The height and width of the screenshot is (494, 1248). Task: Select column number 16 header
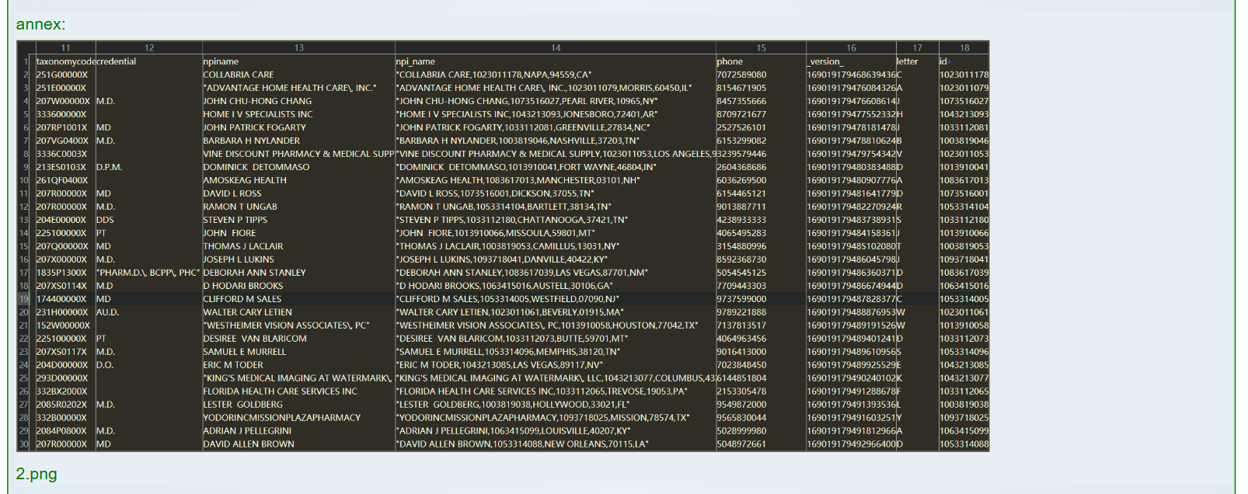(851, 48)
